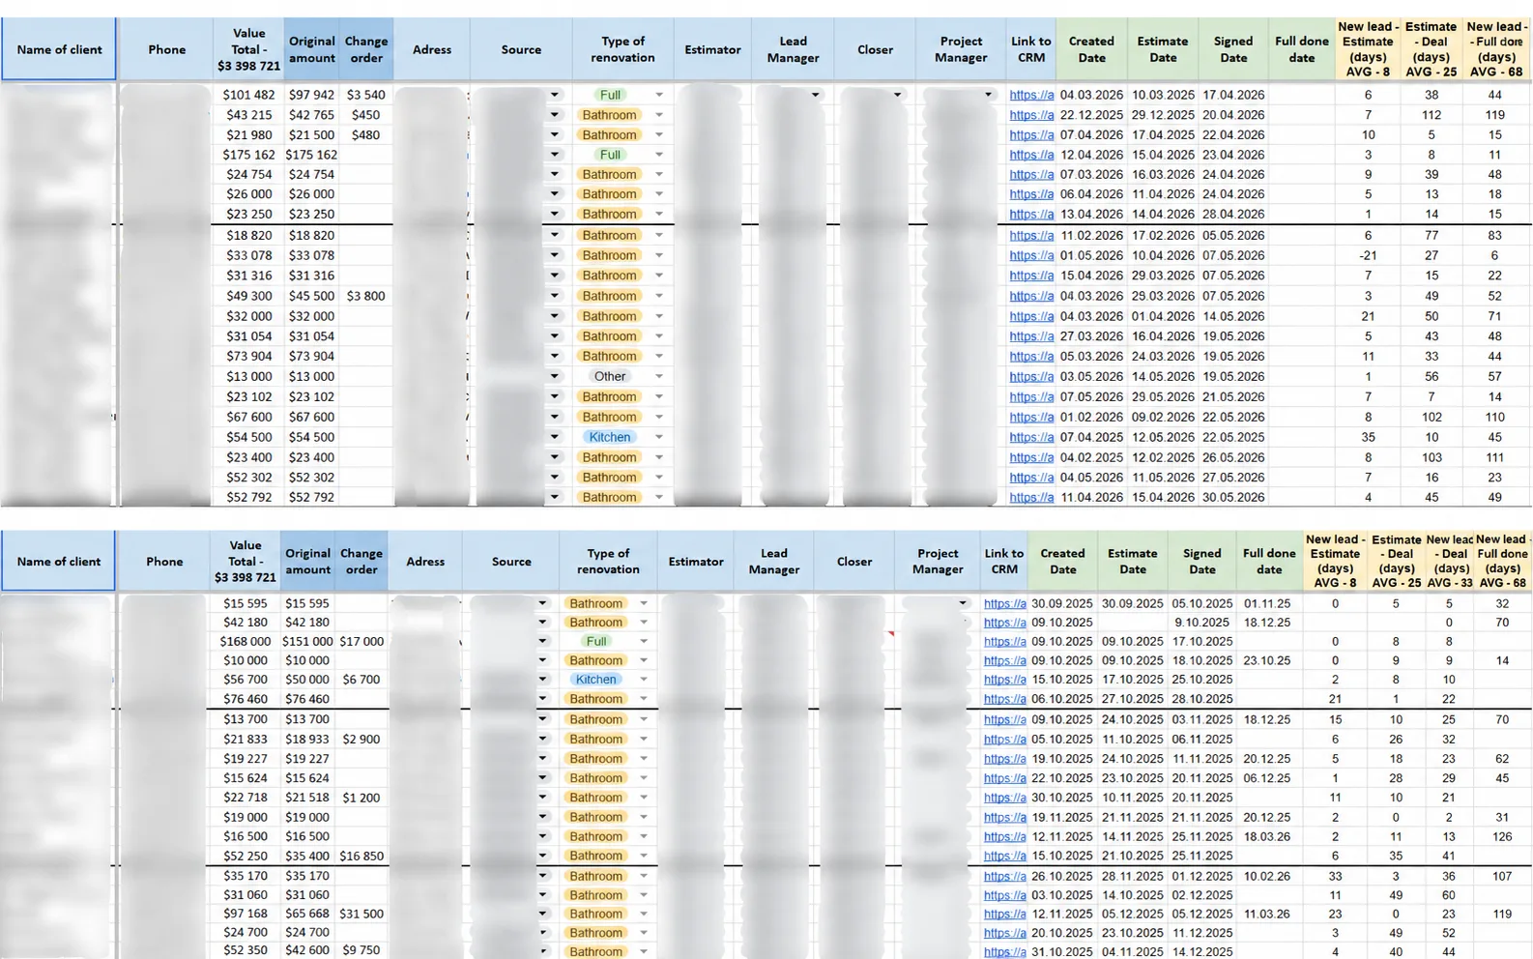The width and height of the screenshot is (1533, 959).
Task: Select the created date cell '30.09.2025'
Action: 1062,603
